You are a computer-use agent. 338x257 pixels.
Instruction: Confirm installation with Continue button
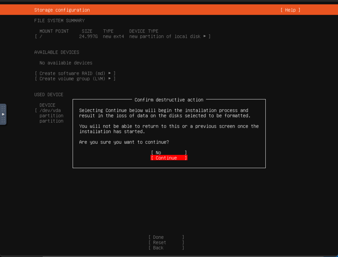point(169,158)
